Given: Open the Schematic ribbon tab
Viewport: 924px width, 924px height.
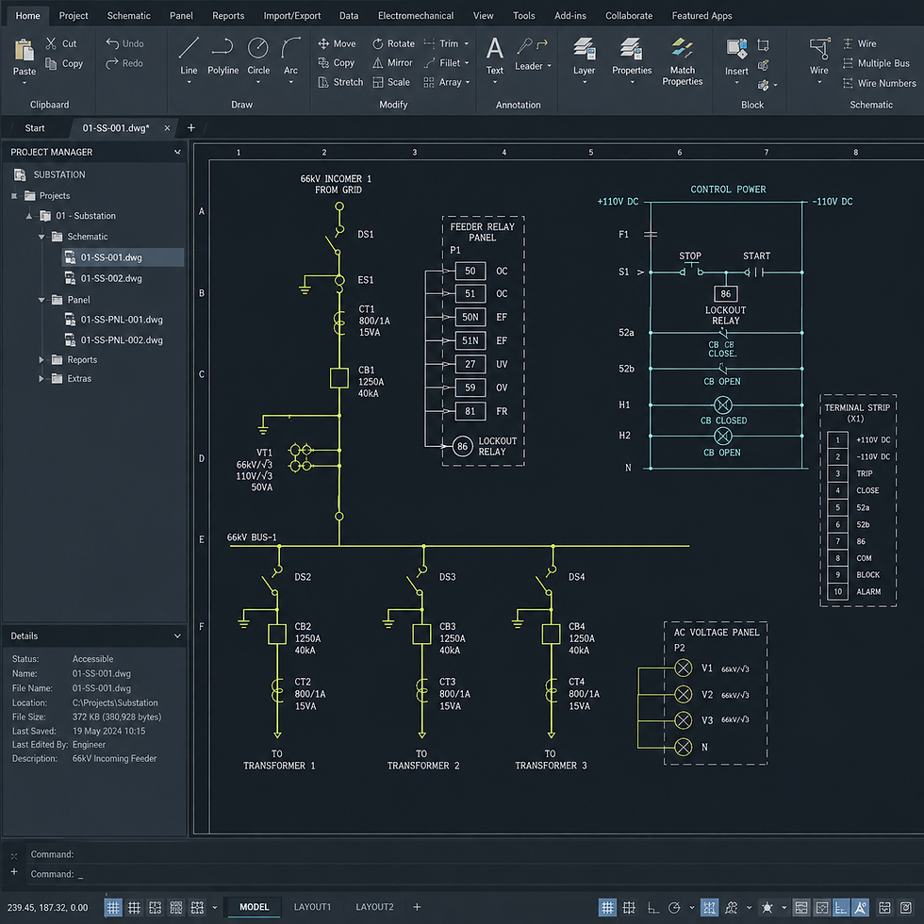Looking at the screenshot, I should point(128,16).
